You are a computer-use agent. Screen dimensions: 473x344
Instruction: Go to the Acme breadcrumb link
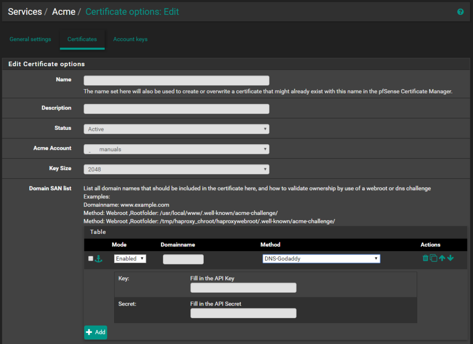pos(64,12)
